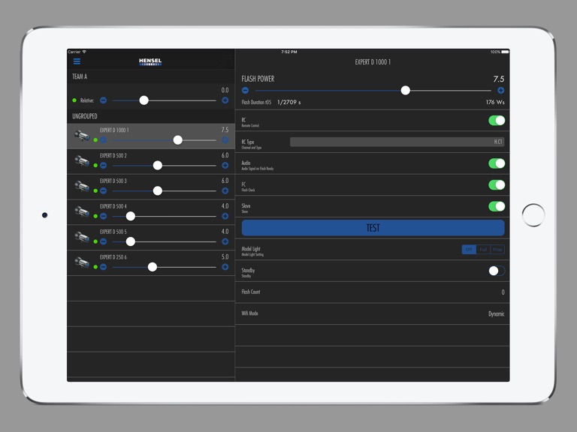Click the Expert D 1000 1 title header
577x432 pixels.
(373, 62)
